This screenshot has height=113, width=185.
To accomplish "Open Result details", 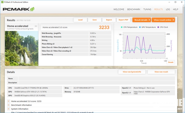I will tap(141, 20).
